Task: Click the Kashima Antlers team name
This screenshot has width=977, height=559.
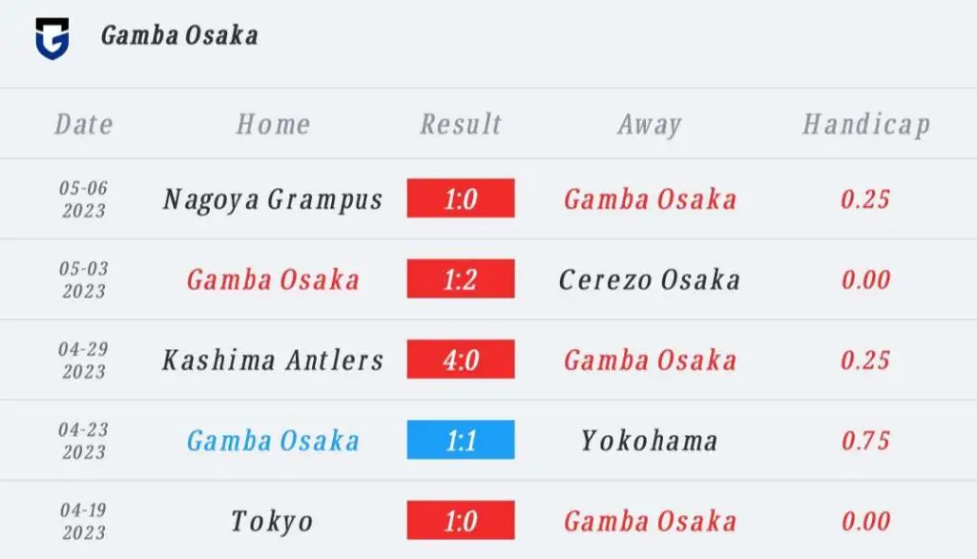Action: tap(273, 361)
